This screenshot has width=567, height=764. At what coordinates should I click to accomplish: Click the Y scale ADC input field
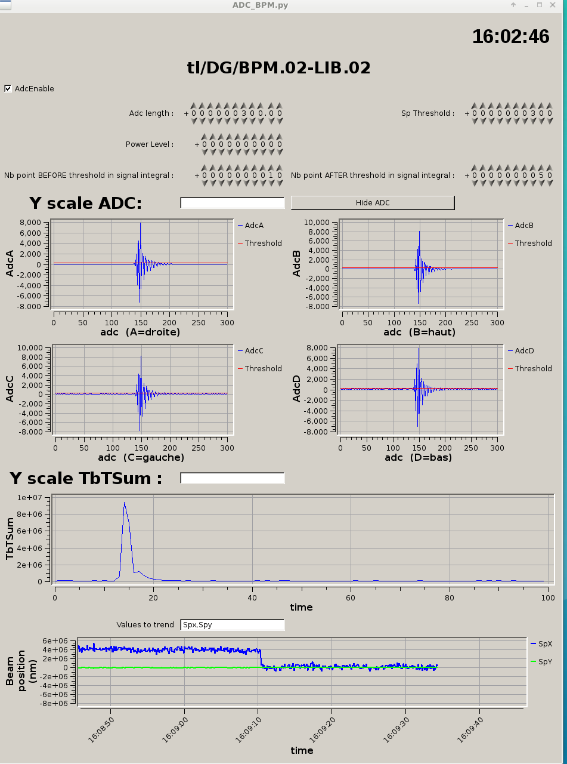pos(232,204)
